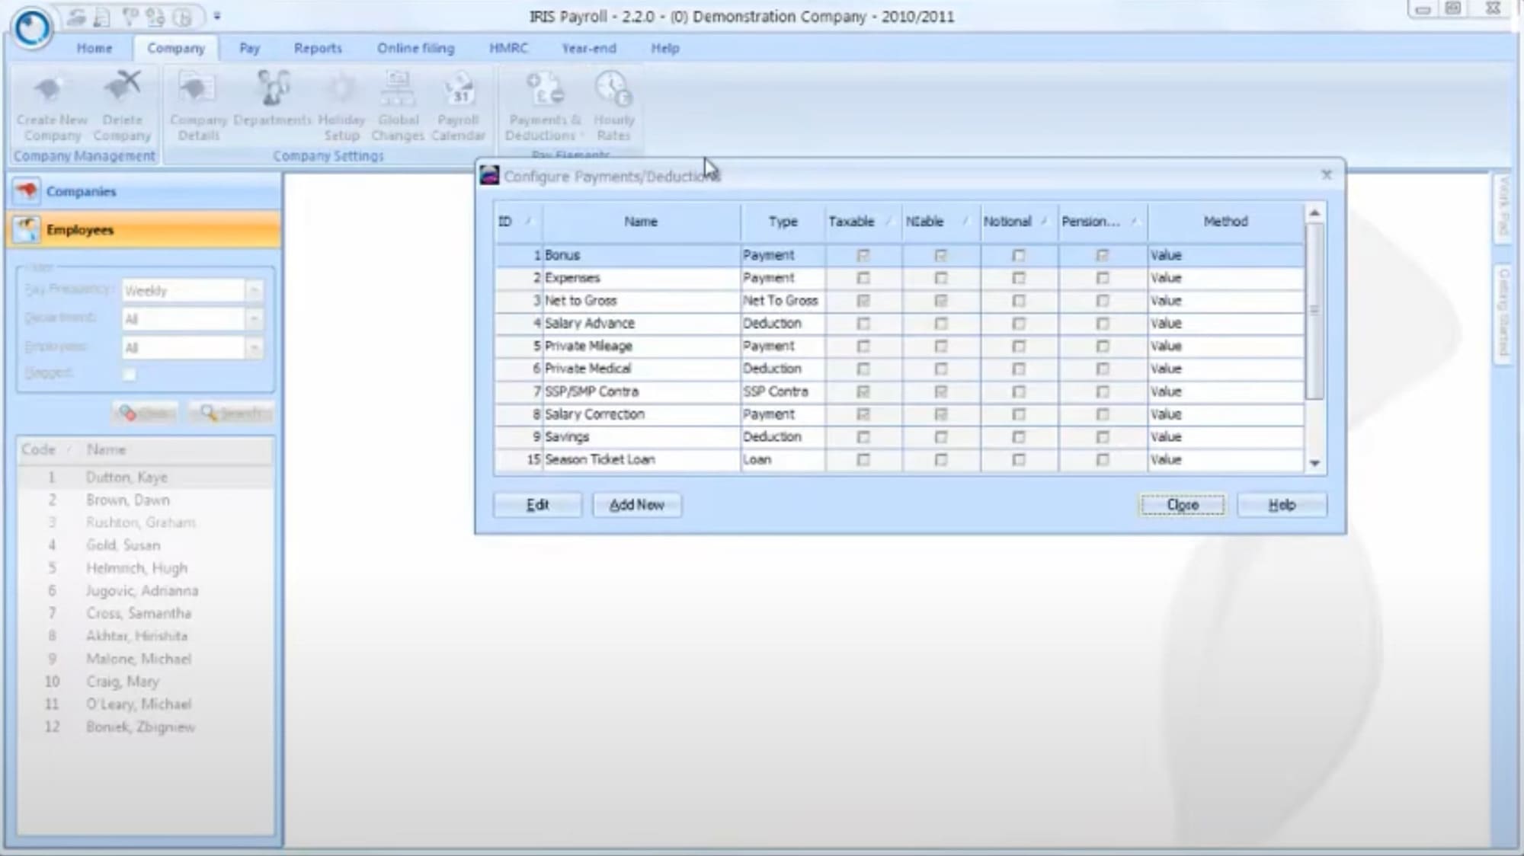Image resolution: width=1524 pixels, height=856 pixels.
Task: Click the Create New Company icon
Action: click(x=51, y=90)
